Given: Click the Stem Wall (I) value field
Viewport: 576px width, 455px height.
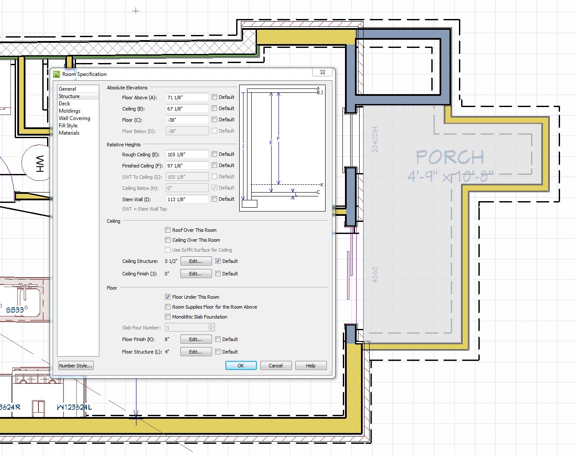Looking at the screenshot, I should (x=187, y=199).
